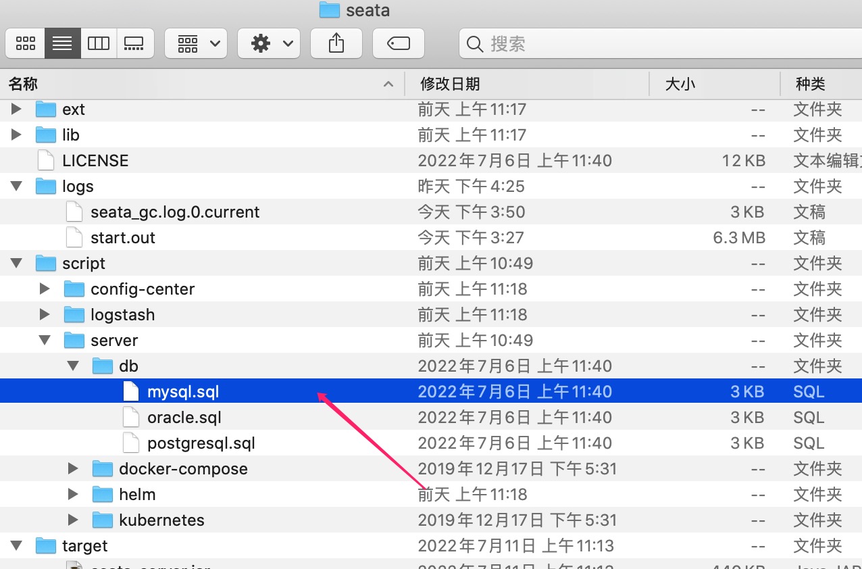Expand the config-center folder
Screen dimensions: 862x569
click(x=45, y=289)
